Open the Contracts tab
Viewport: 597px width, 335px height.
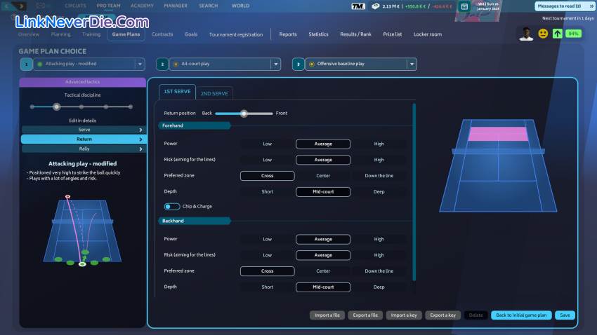click(x=162, y=34)
